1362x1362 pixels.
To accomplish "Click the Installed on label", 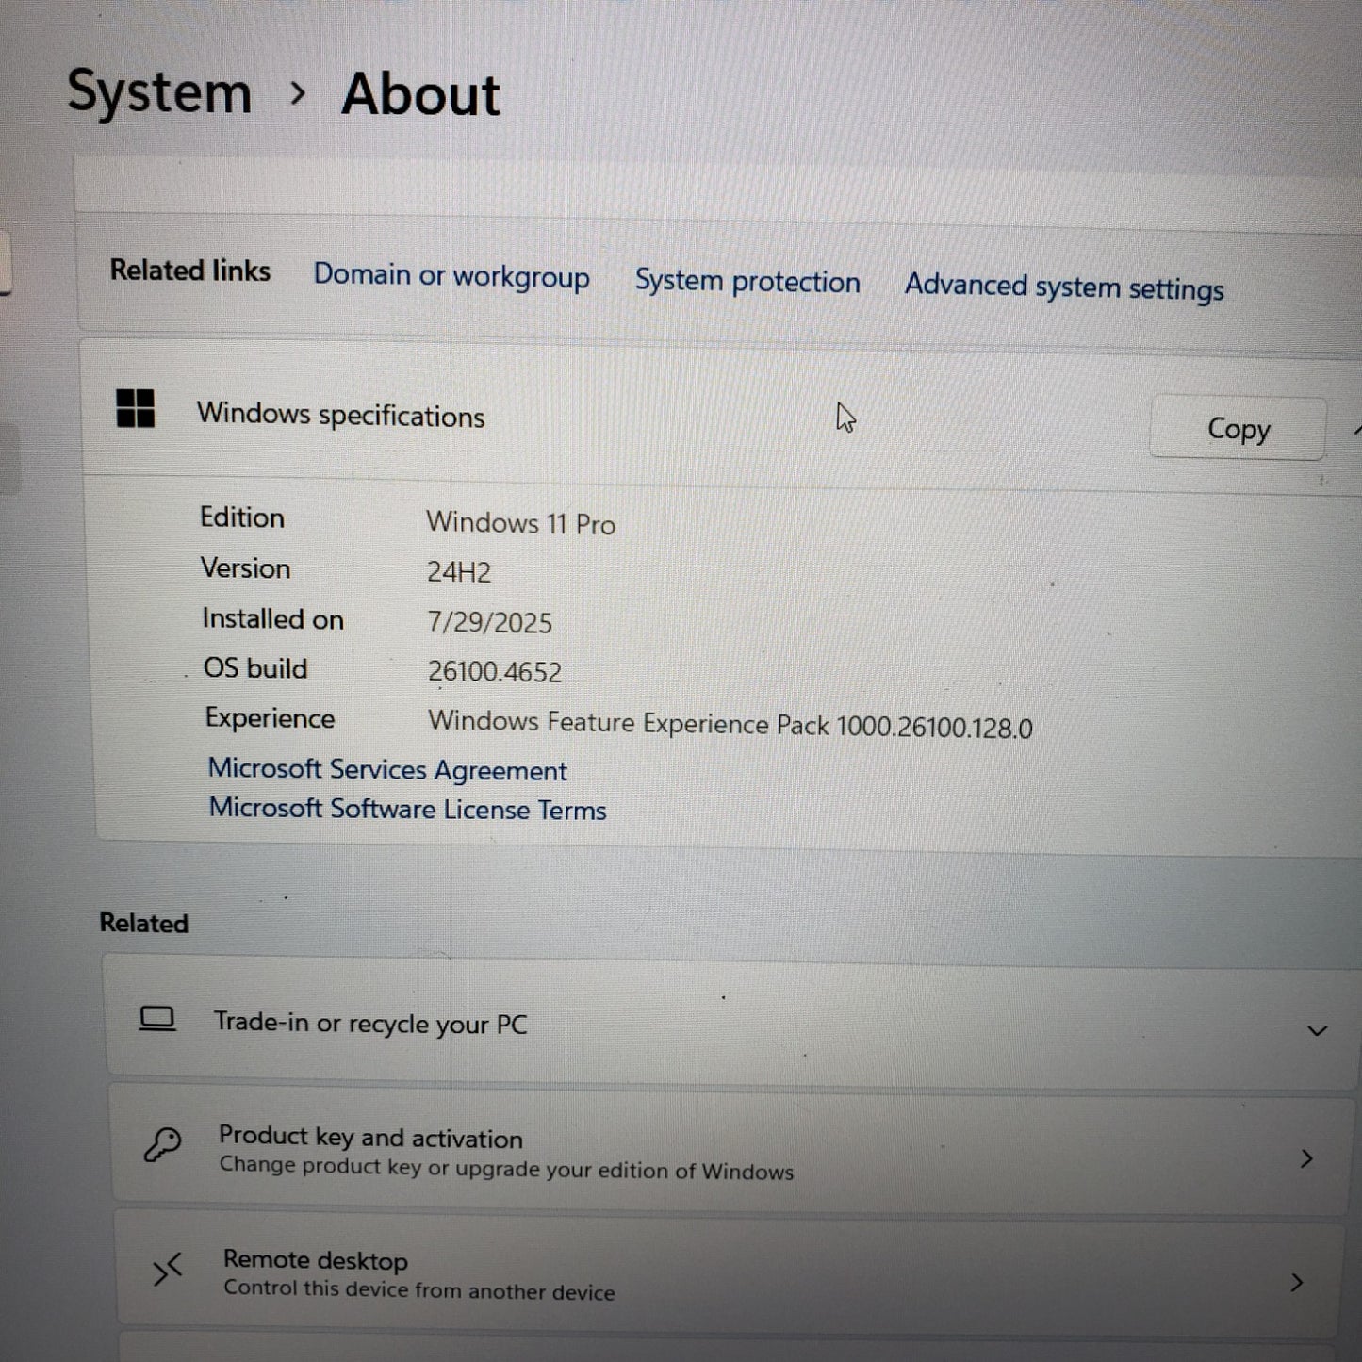I will click(x=272, y=619).
